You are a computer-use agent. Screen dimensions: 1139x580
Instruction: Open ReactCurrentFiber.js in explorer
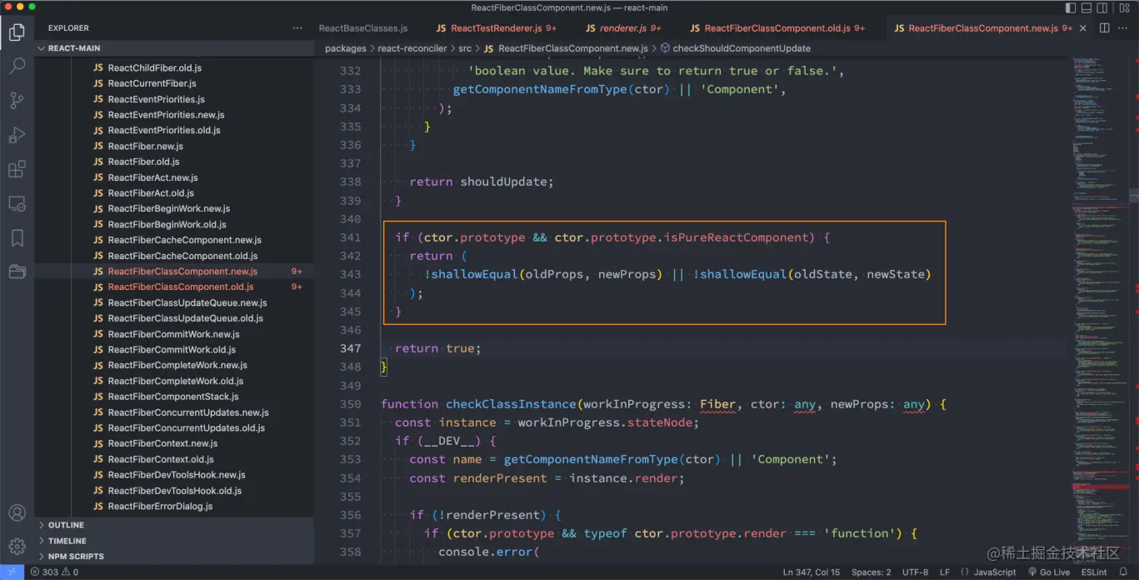[x=175, y=83]
